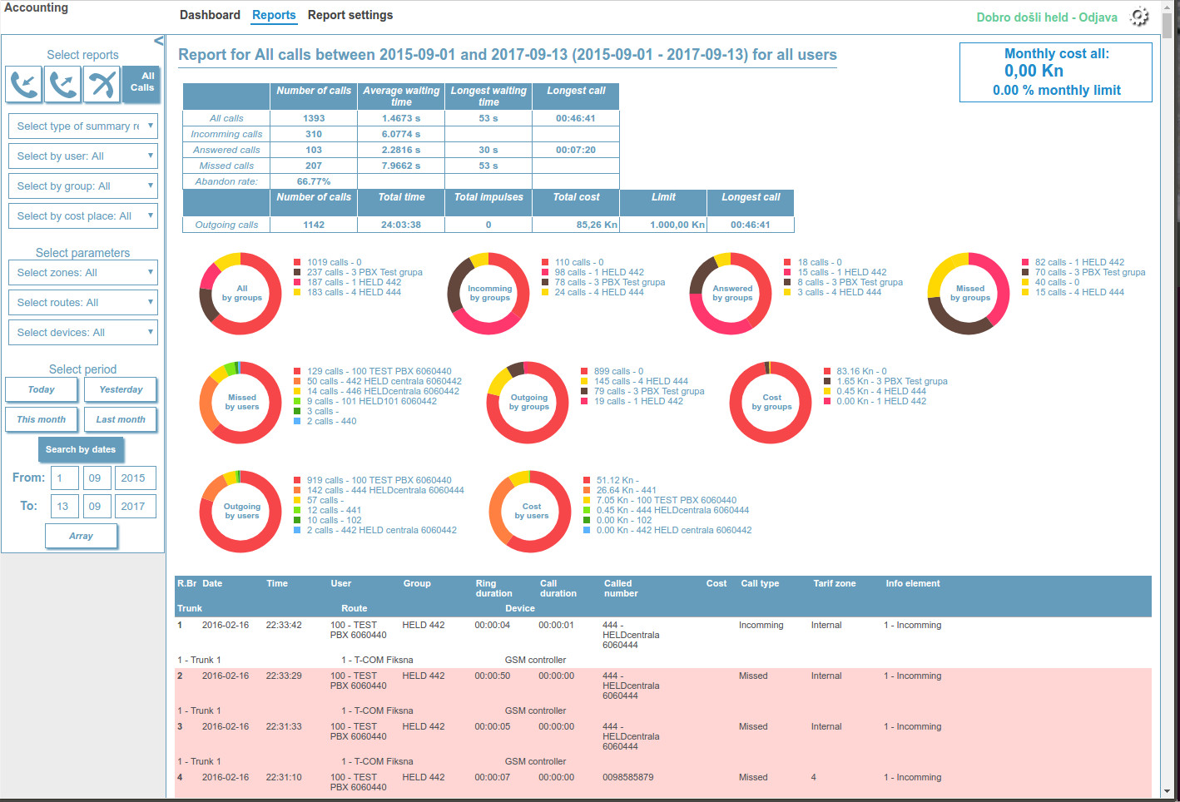
Task: Click the 'Cost by users' donut chart
Action: pyautogui.click(x=531, y=512)
